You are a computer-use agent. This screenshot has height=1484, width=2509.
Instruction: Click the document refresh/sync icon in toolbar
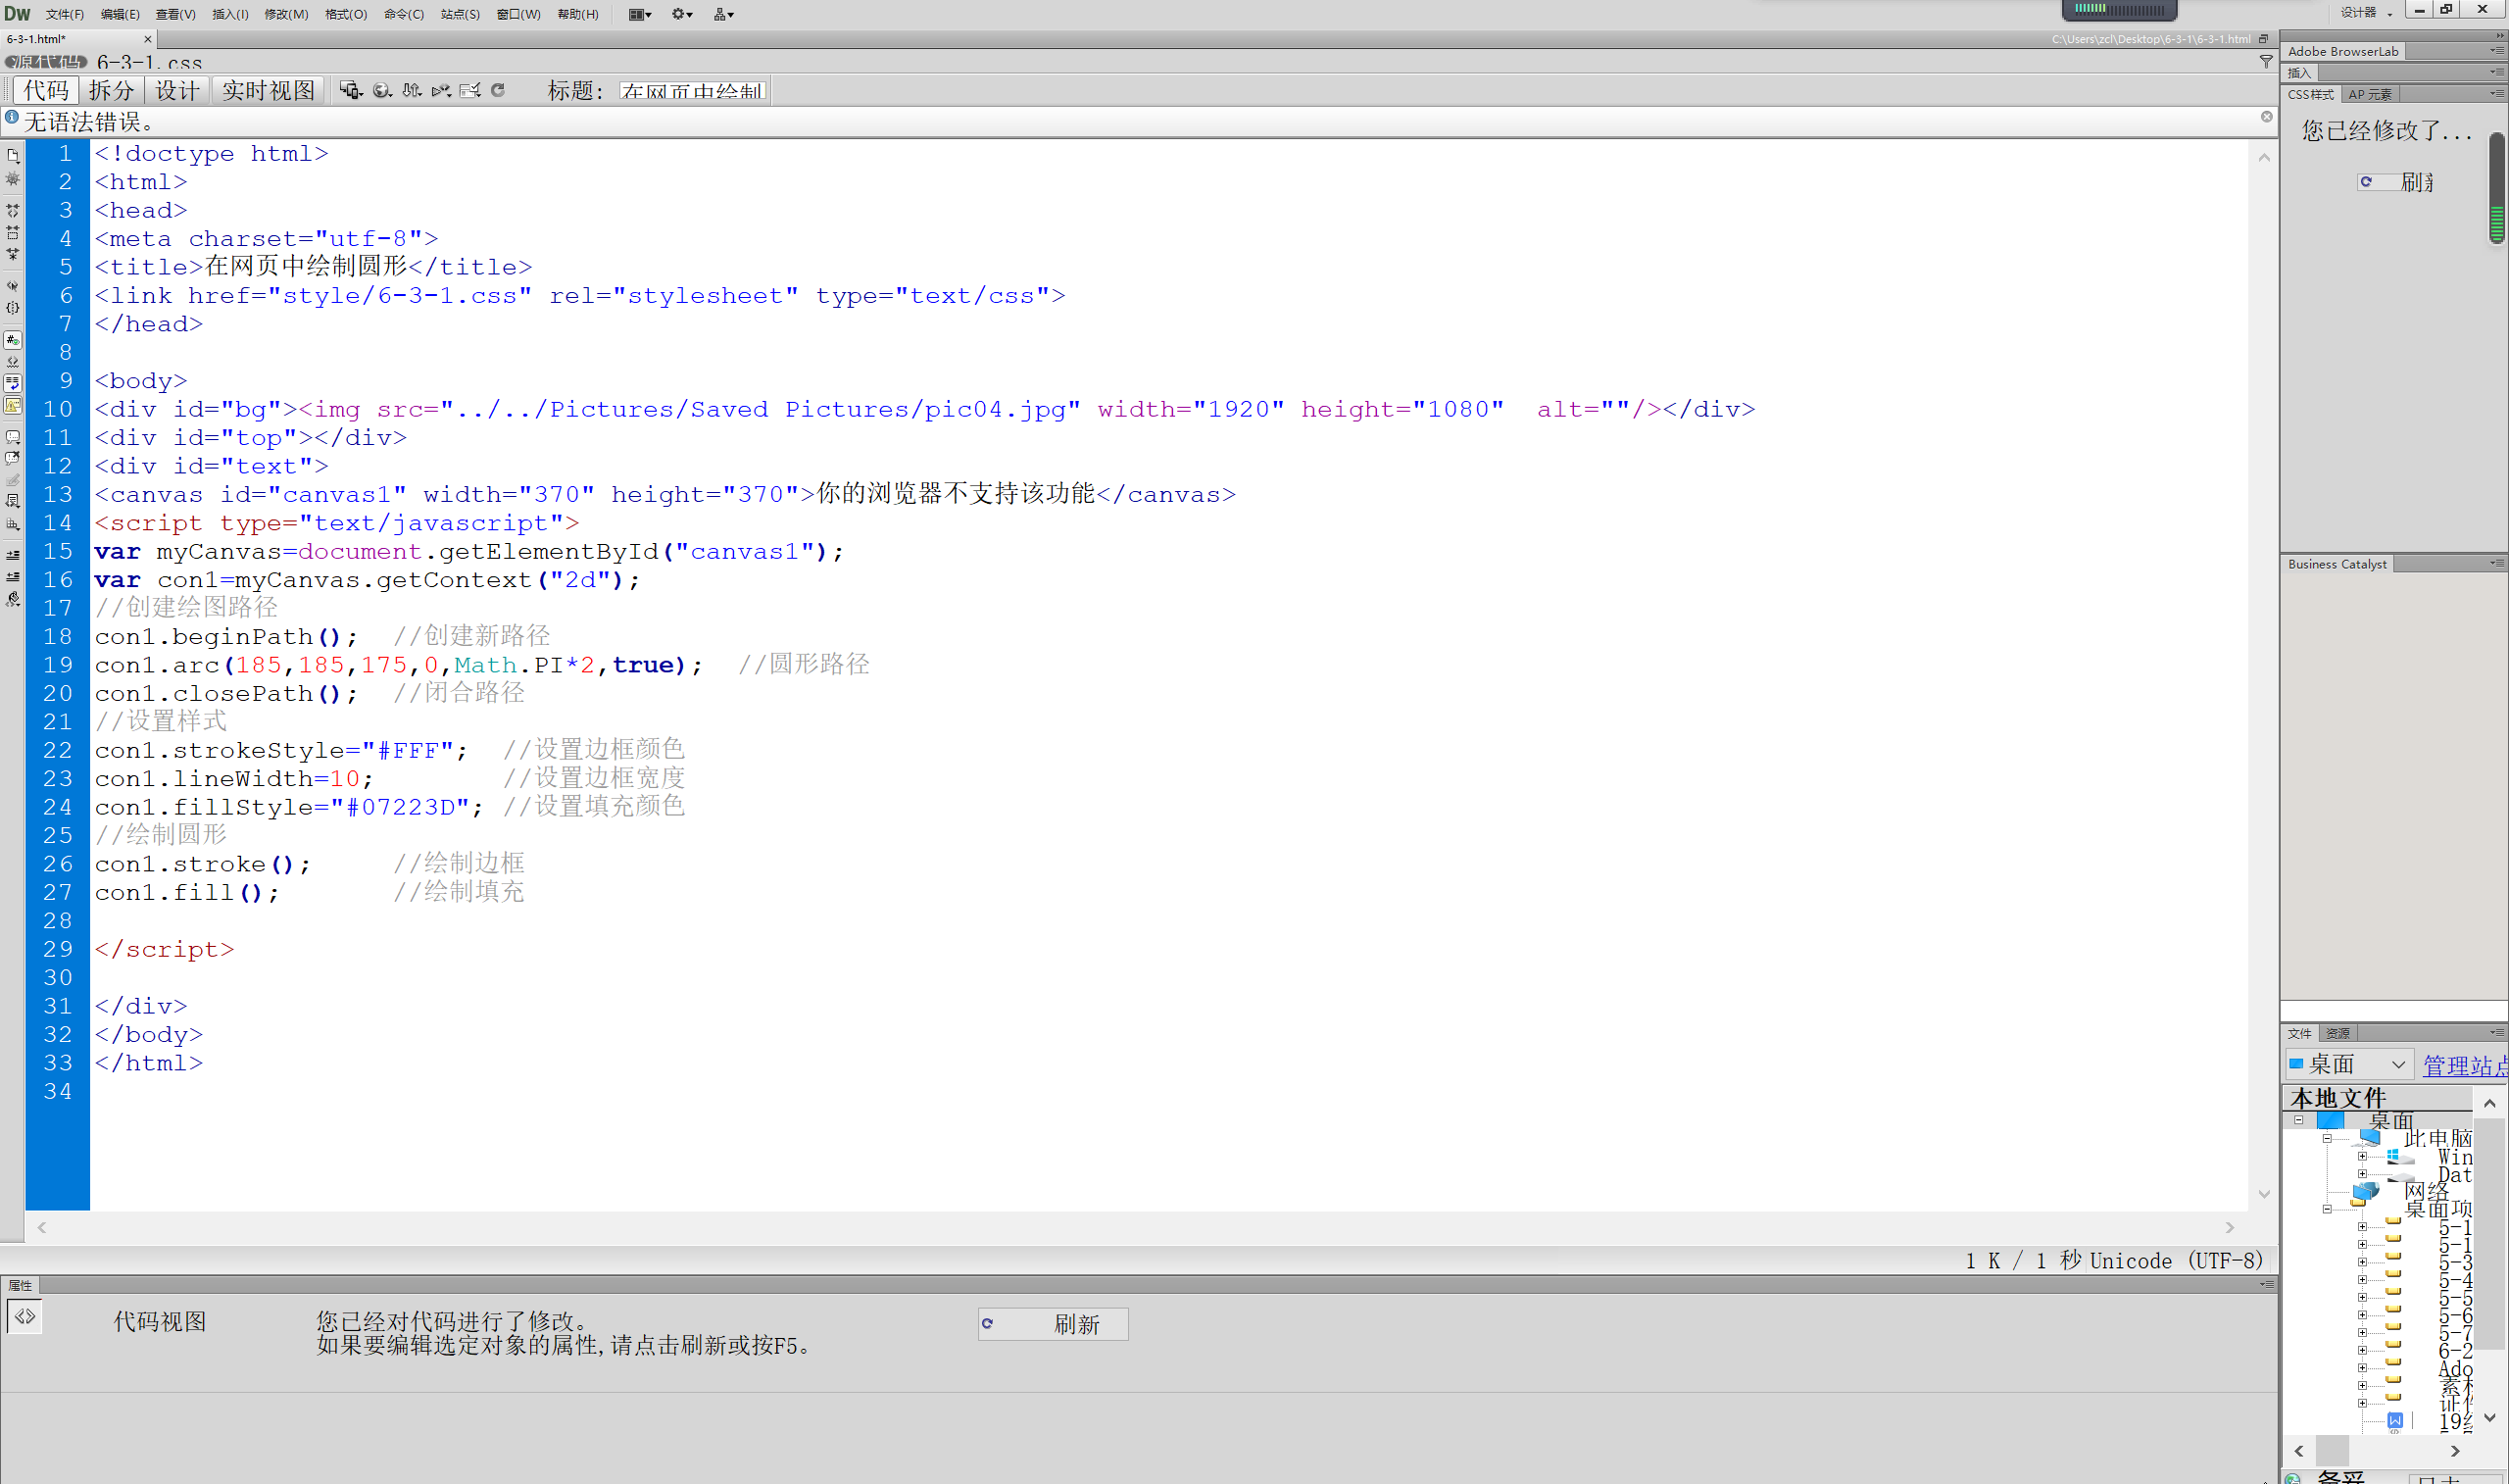tap(498, 90)
